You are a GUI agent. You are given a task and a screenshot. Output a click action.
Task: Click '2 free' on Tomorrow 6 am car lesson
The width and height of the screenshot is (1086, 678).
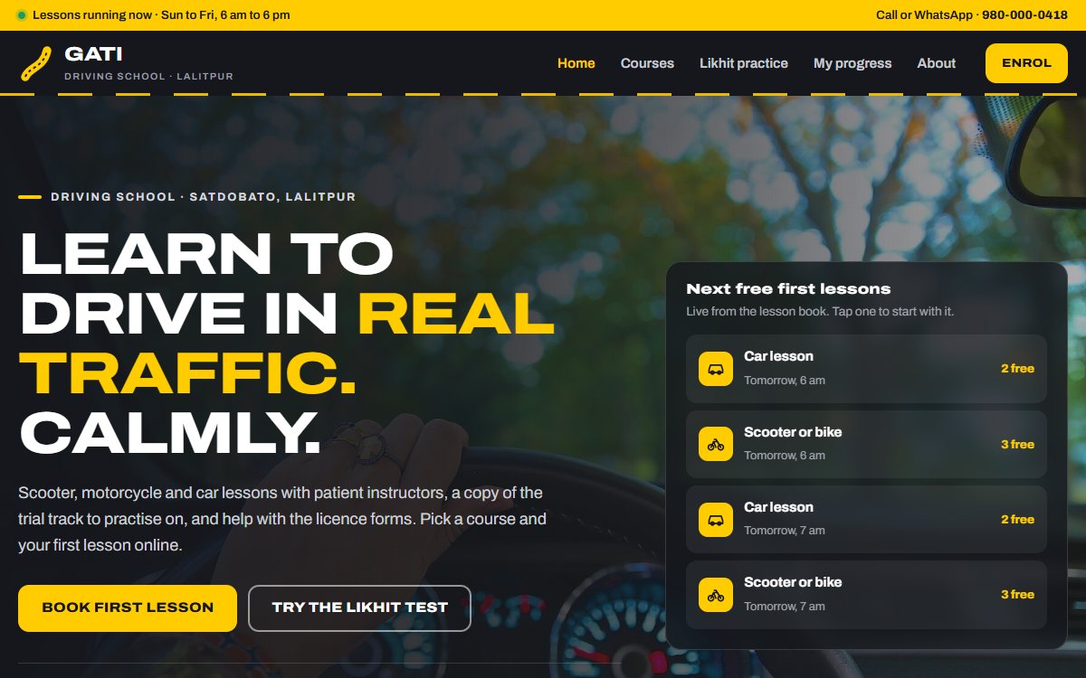(1017, 369)
